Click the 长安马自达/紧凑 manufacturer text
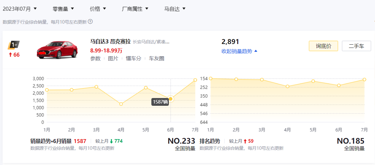The image size is (375, 165). click(x=151, y=42)
